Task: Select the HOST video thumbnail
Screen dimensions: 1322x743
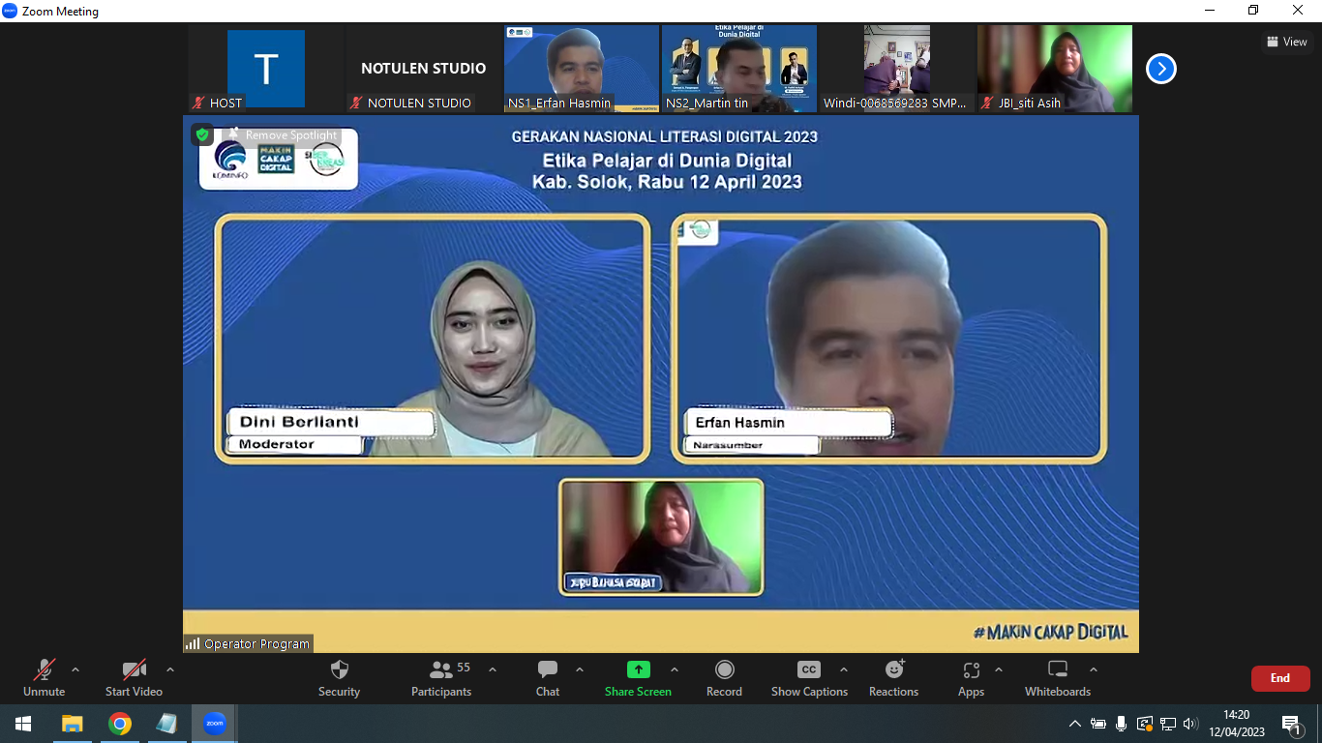Action: pos(266,69)
